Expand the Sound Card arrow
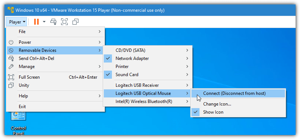This screenshot has width=300, height=139. [187, 75]
